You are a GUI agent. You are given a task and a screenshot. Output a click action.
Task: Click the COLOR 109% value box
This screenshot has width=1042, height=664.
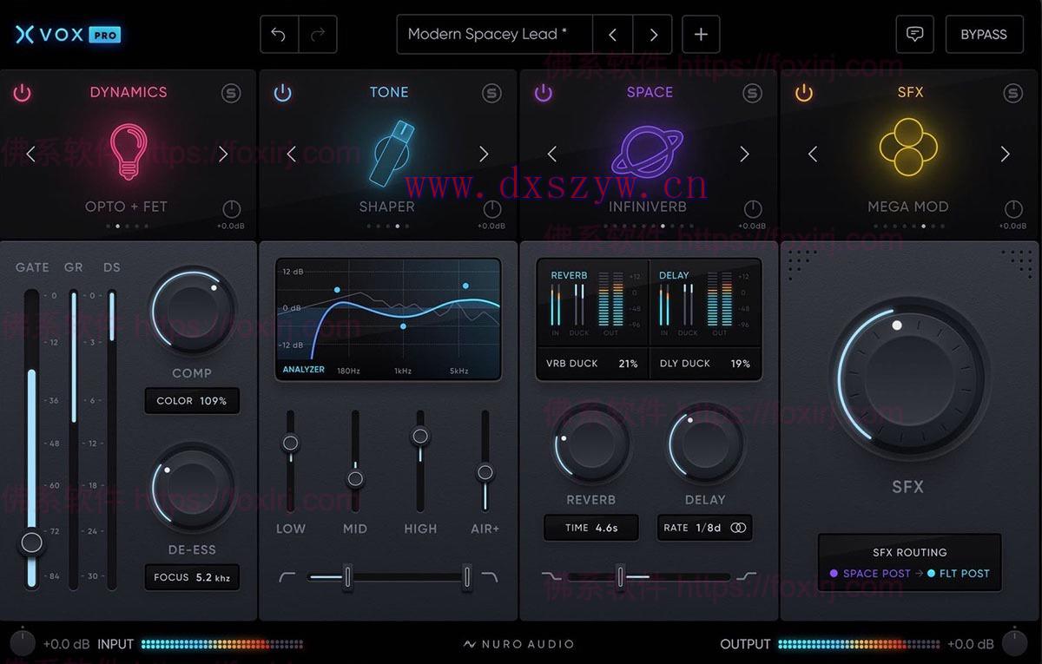[192, 401]
